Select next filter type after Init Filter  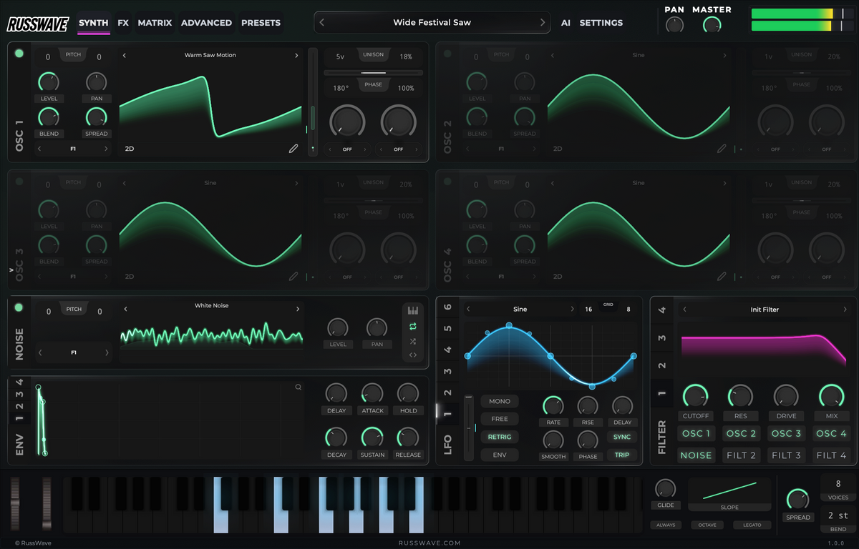pos(845,310)
